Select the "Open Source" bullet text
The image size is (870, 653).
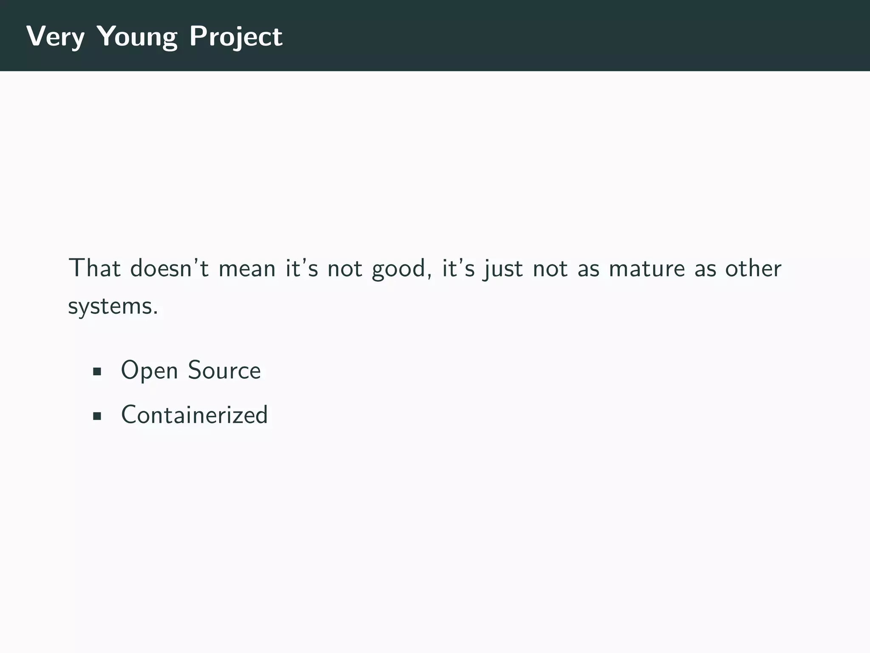tap(191, 370)
